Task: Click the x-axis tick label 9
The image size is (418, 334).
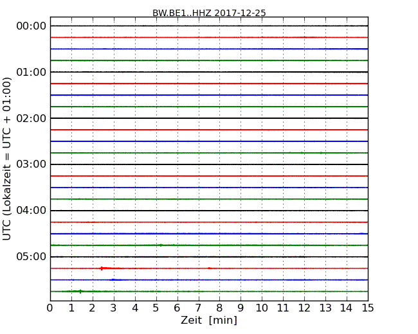Action: [241, 308]
